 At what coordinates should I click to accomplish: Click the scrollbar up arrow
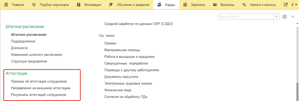[297, 23]
